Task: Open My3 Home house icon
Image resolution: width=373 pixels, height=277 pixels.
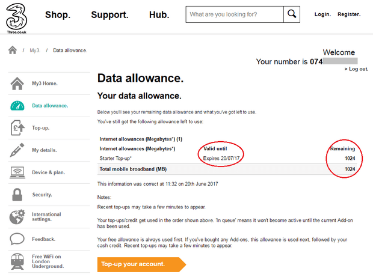Action: point(17,84)
